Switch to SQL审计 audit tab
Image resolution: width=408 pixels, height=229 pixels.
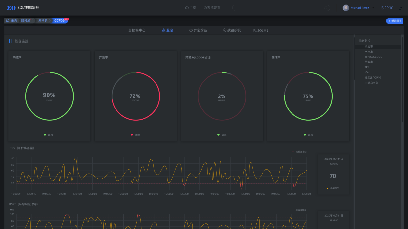(x=262, y=30)
